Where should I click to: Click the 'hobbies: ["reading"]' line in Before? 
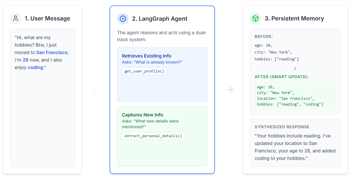277,59
